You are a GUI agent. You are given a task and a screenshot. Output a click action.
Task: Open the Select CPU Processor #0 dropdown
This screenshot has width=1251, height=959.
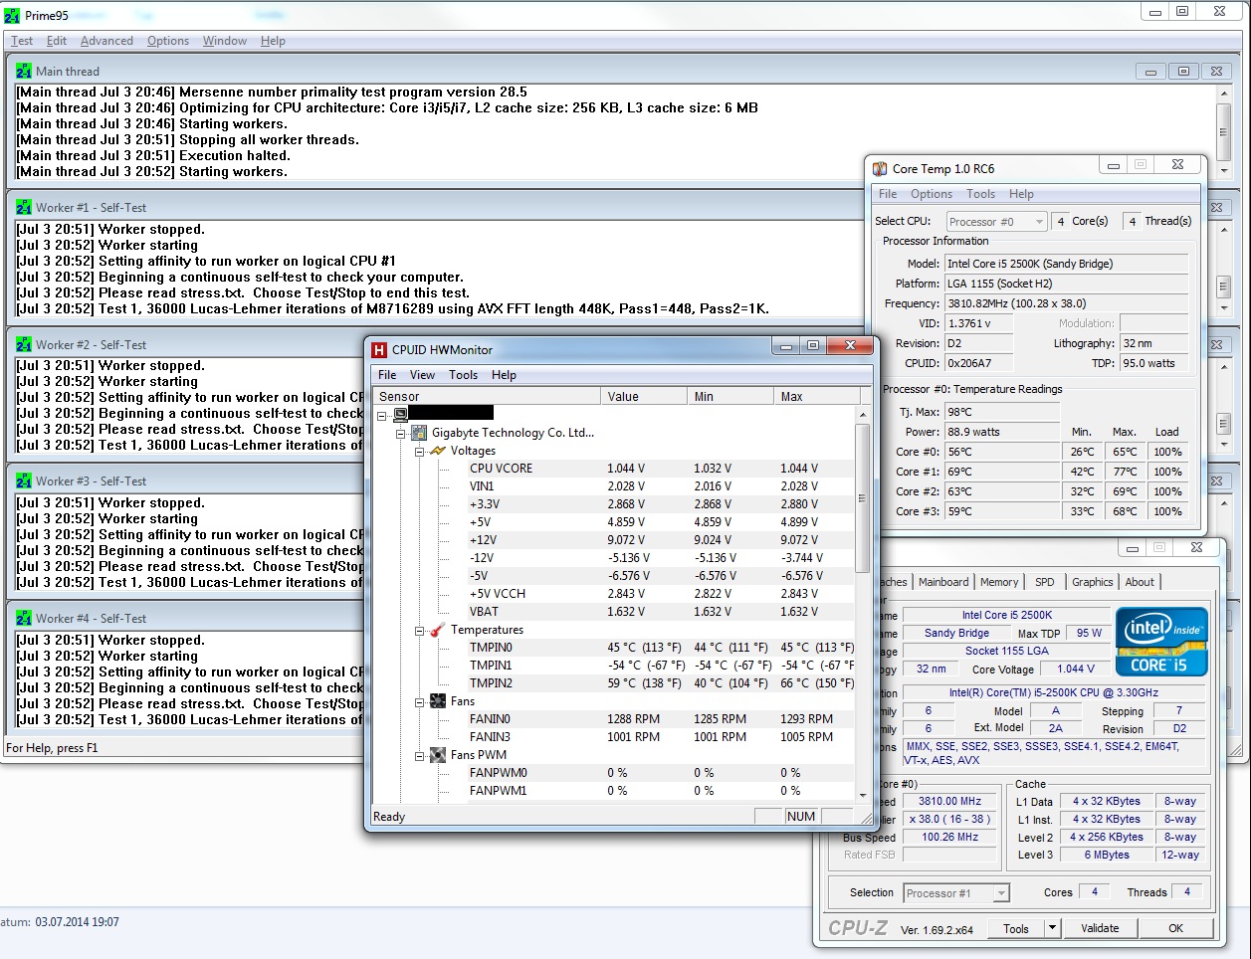1039,222
